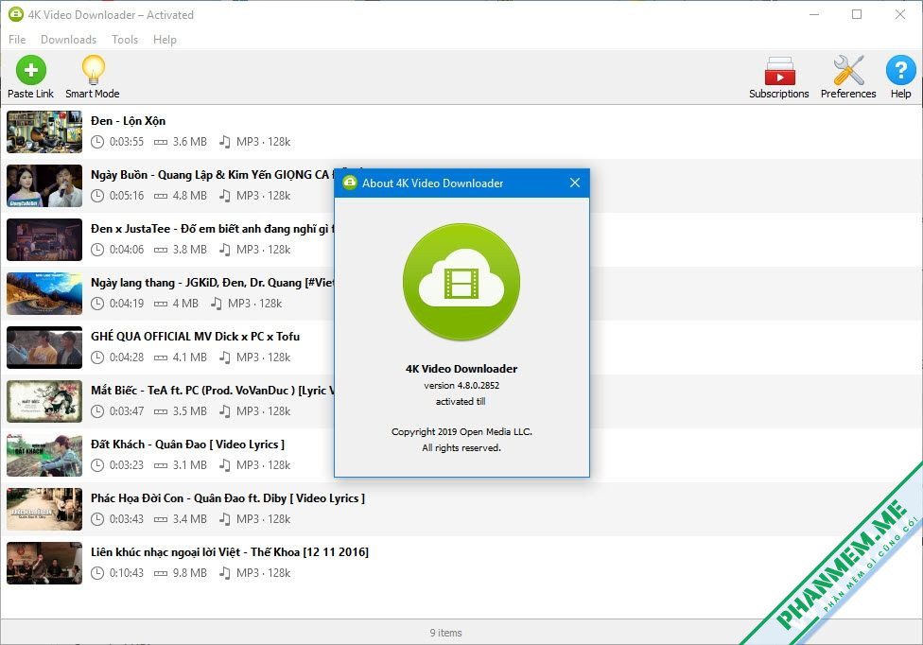Maximize the 4K Video Downloader window
This screenshot has width=923, height=645.
[857, 14]
